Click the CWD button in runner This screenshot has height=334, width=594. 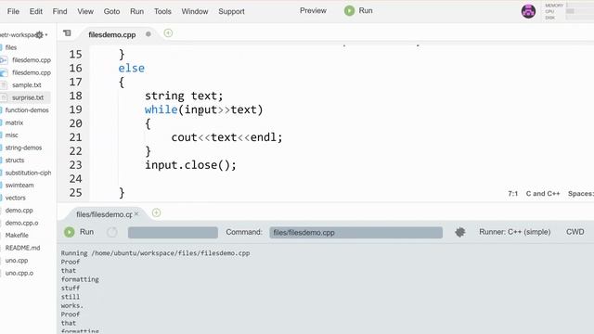pyautogui.click(x=575, y=232)
